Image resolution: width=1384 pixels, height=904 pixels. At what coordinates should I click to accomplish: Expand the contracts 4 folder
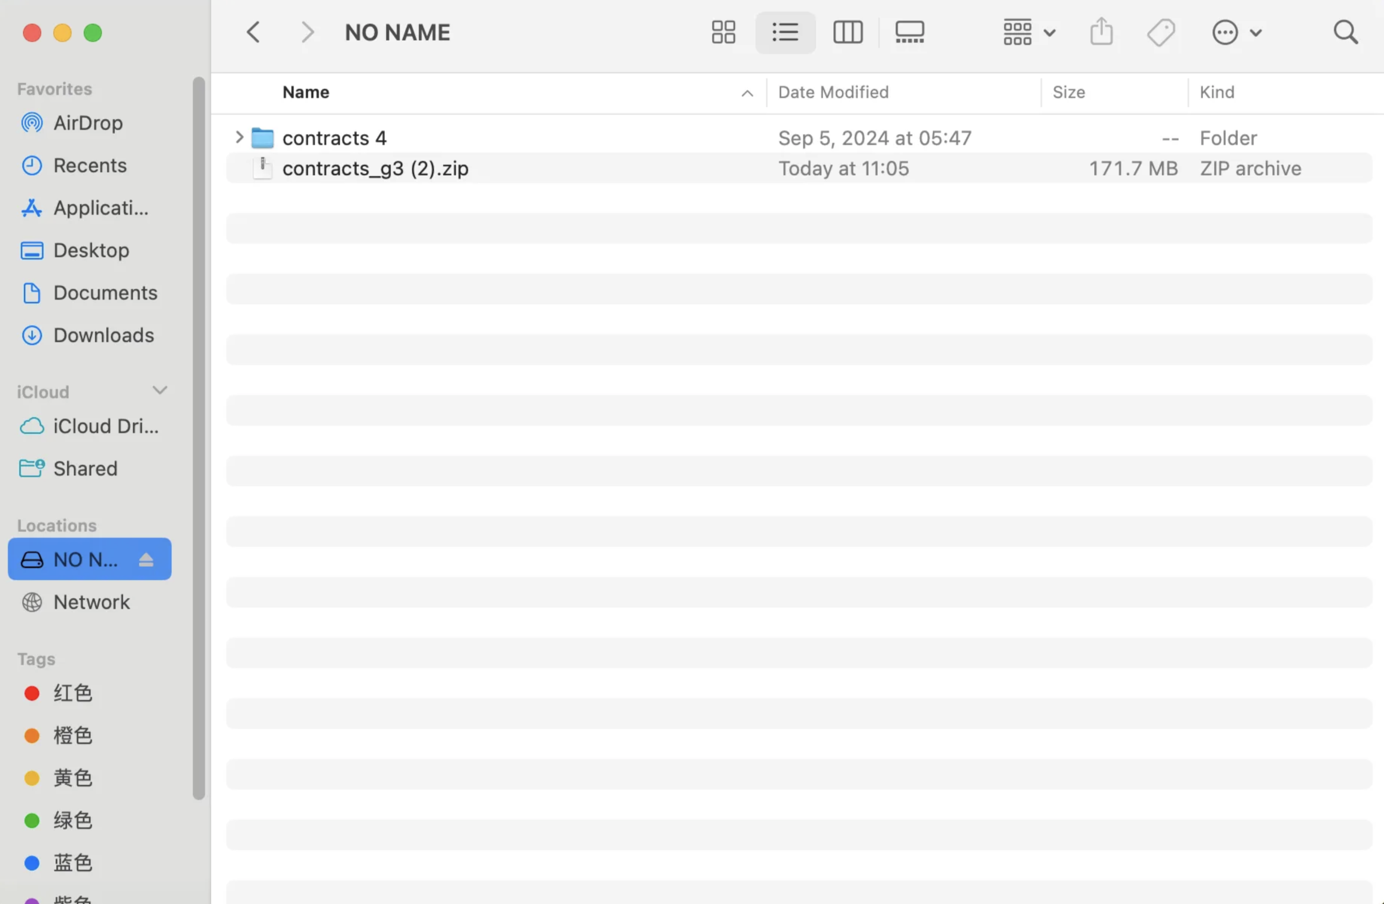click(x=239, y=138)
